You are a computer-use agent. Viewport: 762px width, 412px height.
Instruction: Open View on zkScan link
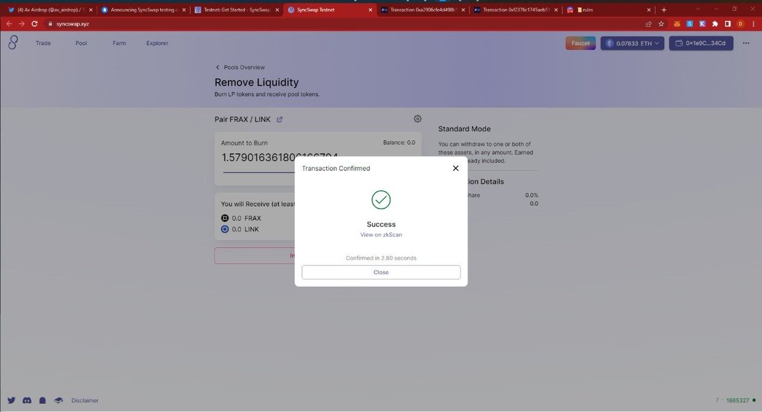tap(381, 235)
